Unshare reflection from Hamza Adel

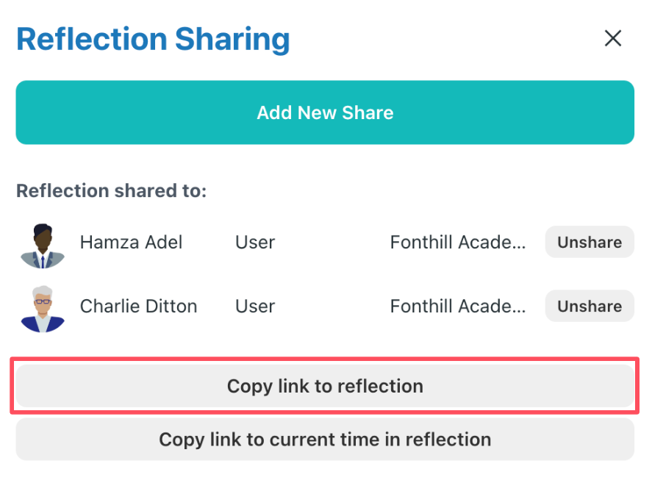pos(589,242)
